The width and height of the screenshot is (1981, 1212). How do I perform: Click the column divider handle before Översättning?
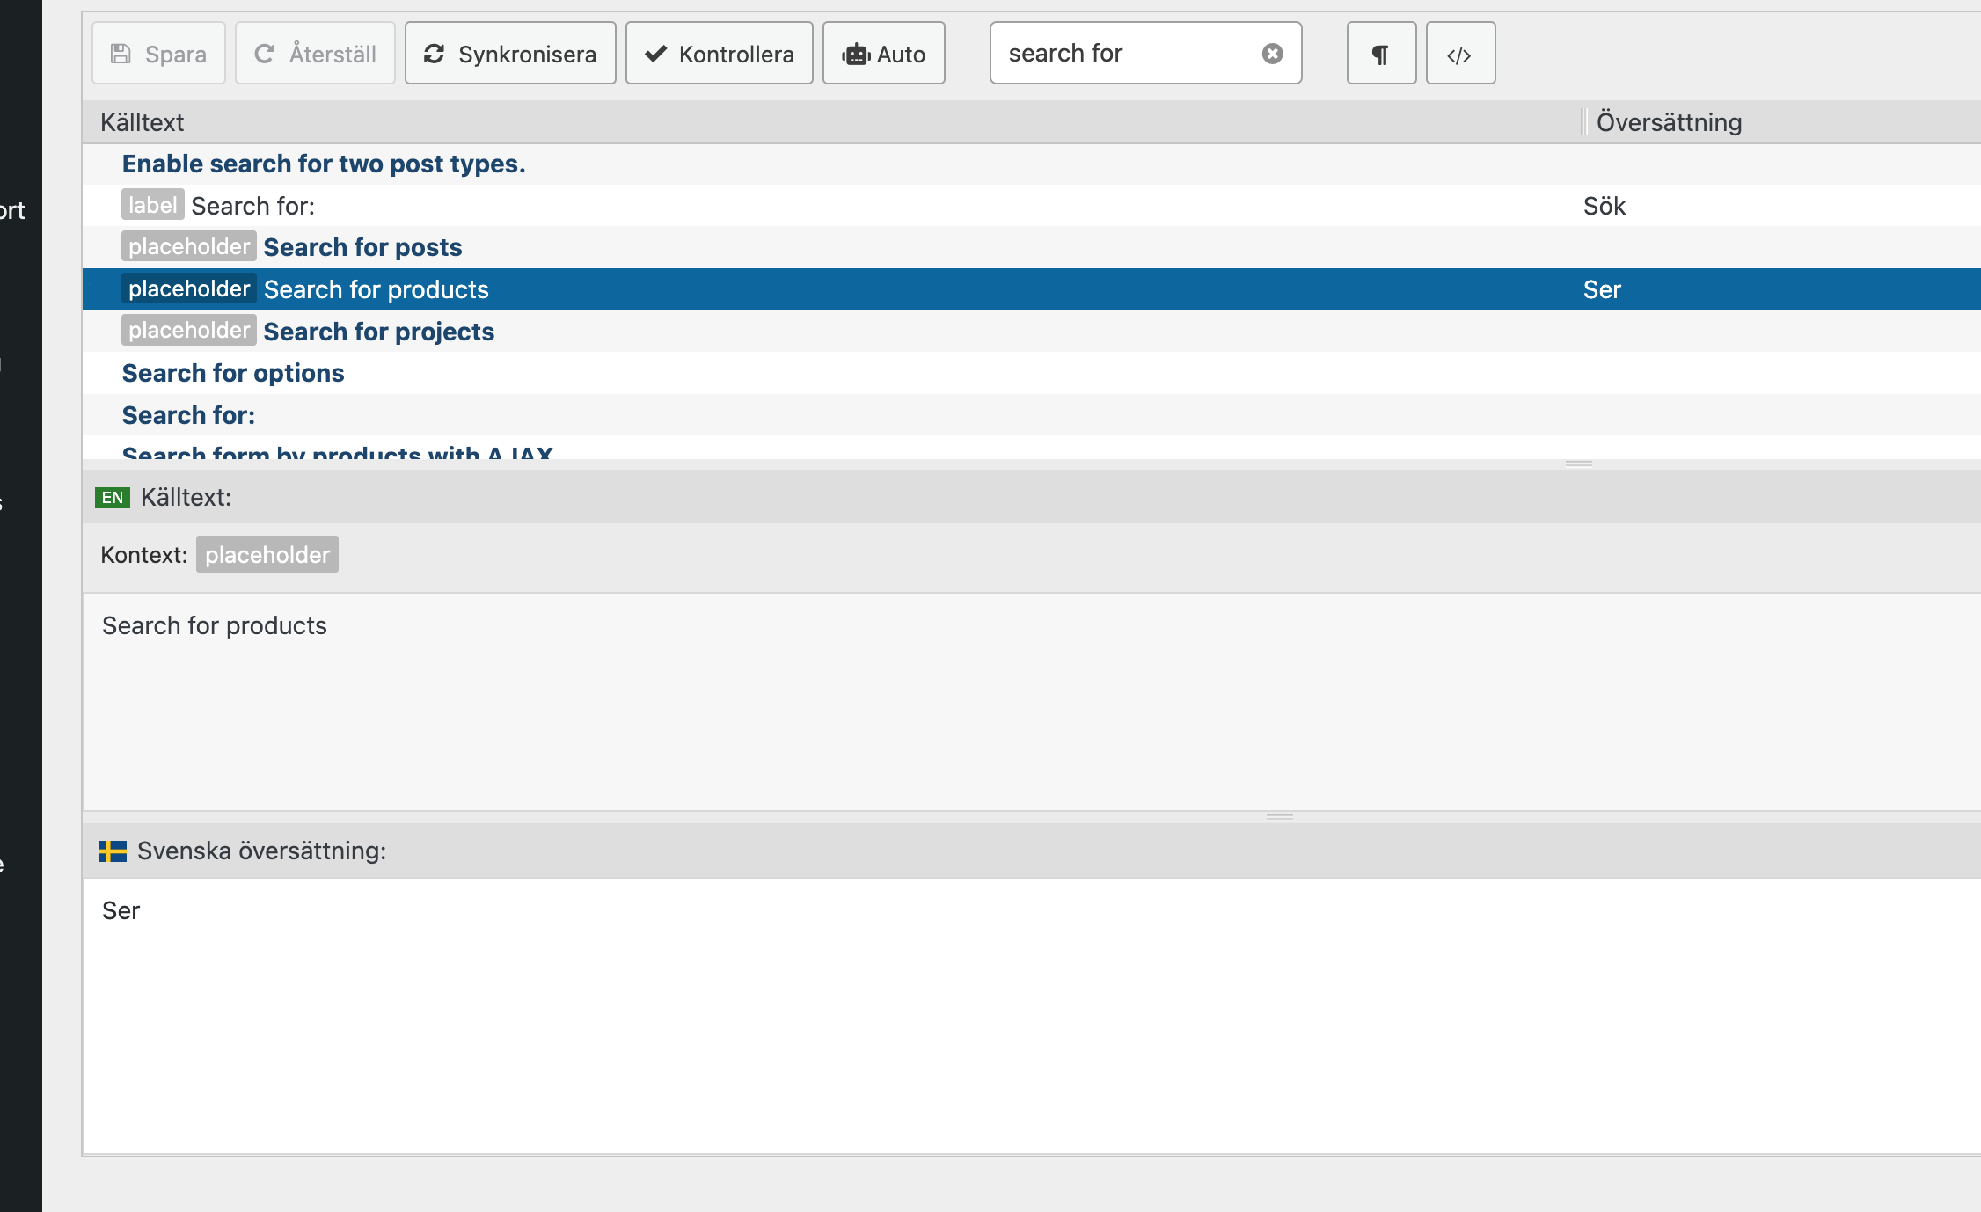click(1583, 122)
